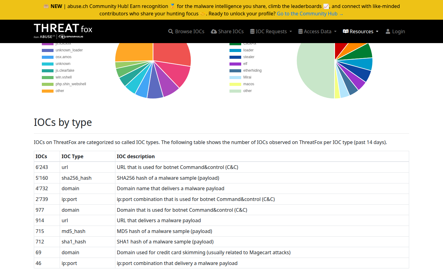The image size is (443, 277).
Task: Follow the Go to the Community Hub link
Action: pos(310,14)
